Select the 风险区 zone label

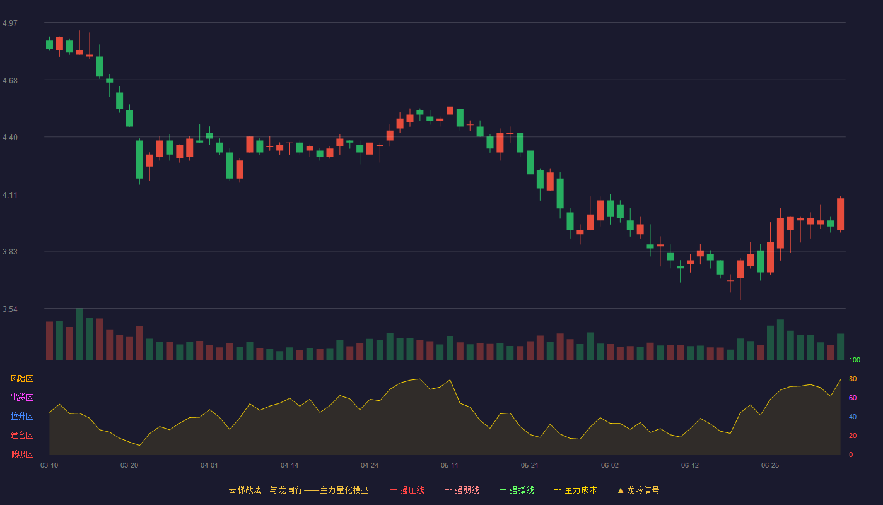[21, 379]
